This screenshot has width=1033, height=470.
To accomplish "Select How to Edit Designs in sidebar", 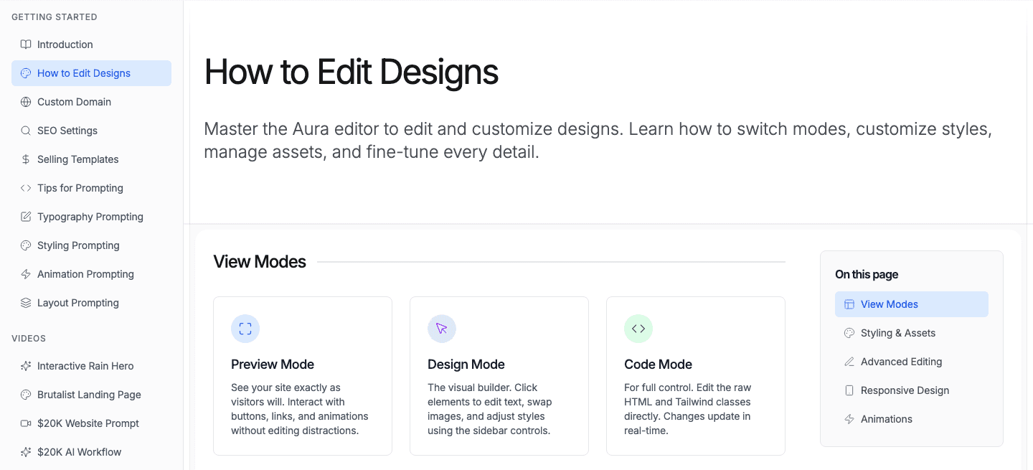I will pyautogui.click(x=91, y=73).
